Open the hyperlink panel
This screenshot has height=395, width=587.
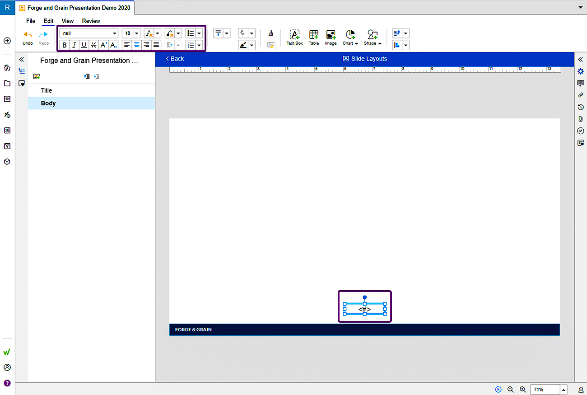click(581, 95)
